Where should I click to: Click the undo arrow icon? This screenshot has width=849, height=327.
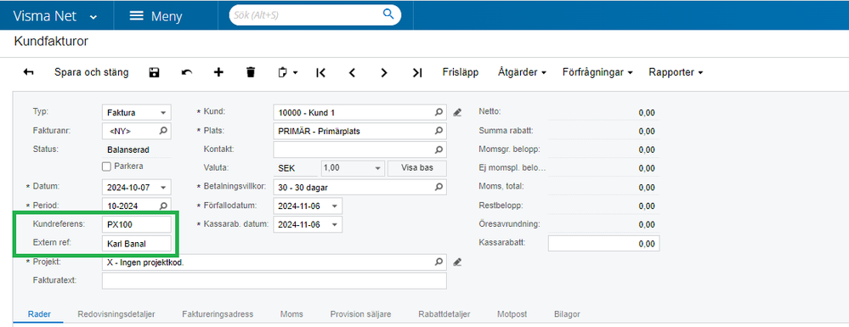187,72
